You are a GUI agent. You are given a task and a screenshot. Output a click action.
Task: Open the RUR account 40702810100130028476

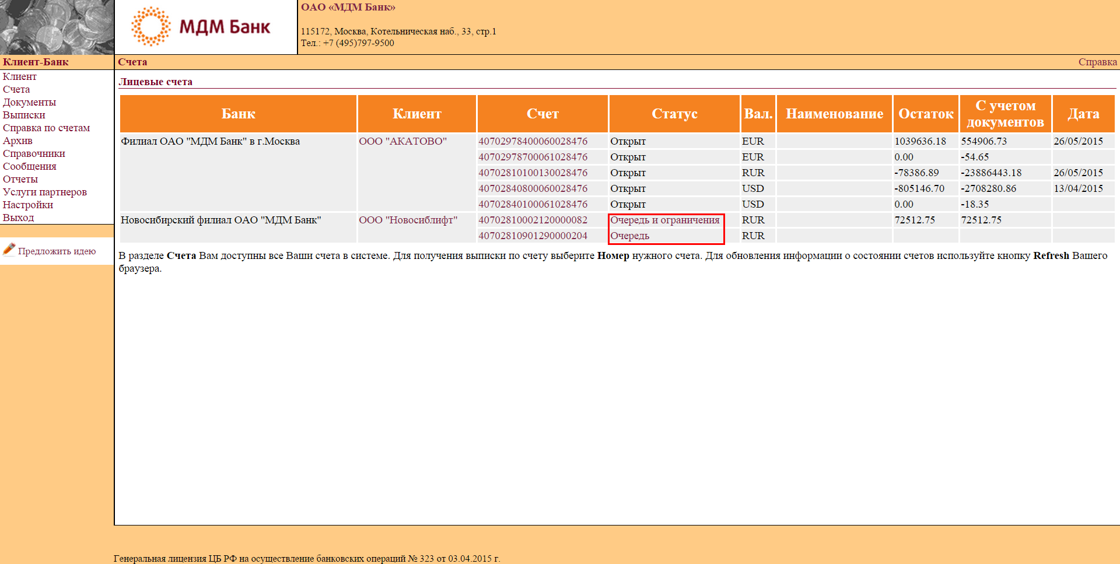(533, 173)
